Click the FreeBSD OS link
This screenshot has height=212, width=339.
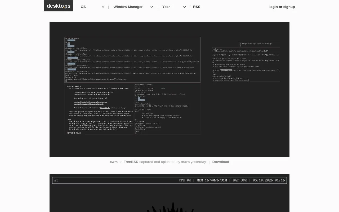point(131,162)
